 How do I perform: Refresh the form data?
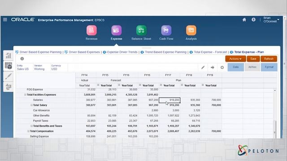coord(269,59)
